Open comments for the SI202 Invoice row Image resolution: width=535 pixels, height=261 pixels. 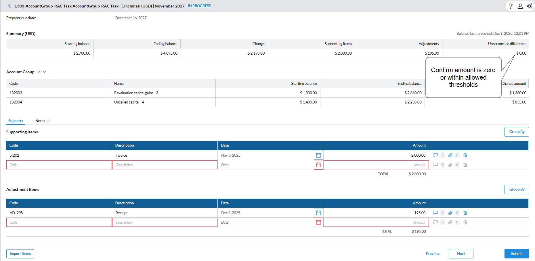(435, 155)
